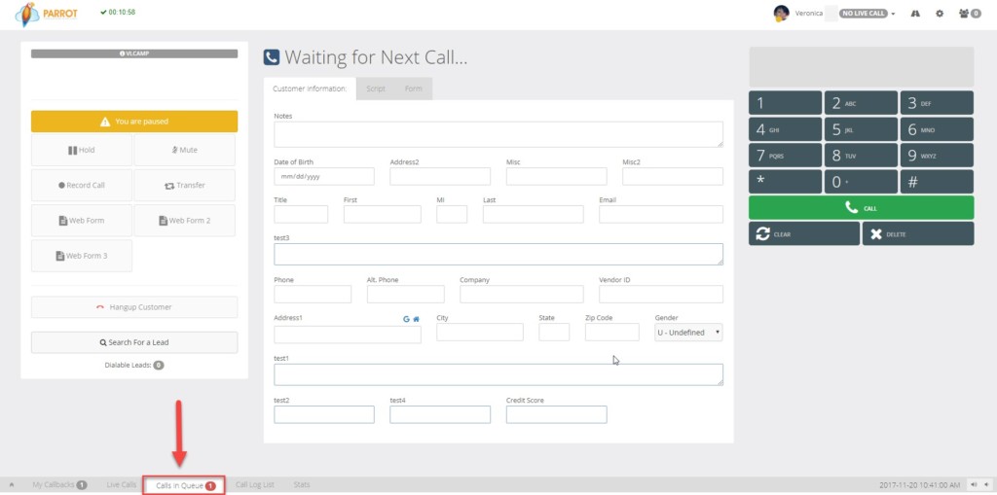The image size is (997, 495).
Task: Click the Notes text field
Action: [x=498, y=135]
